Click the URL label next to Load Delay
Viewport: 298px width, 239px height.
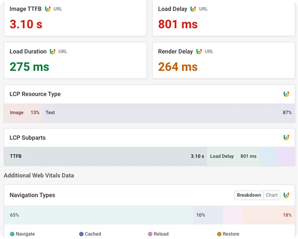pyautogui.click(x=203, y=9)
